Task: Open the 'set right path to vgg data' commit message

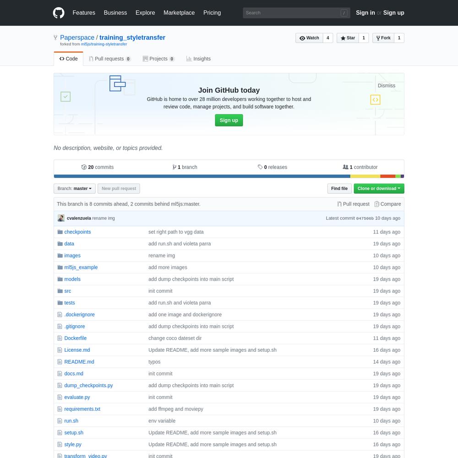Action: 176,232
